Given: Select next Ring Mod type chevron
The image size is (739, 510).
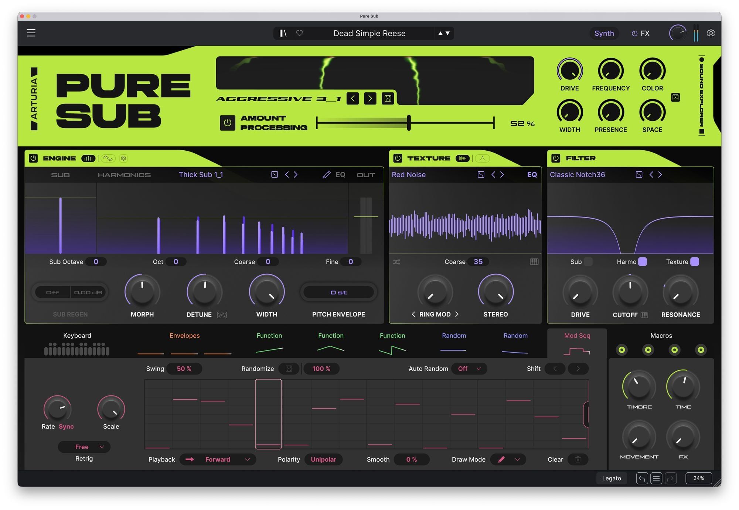Looking at the screenshot, I should click(457, 314).
